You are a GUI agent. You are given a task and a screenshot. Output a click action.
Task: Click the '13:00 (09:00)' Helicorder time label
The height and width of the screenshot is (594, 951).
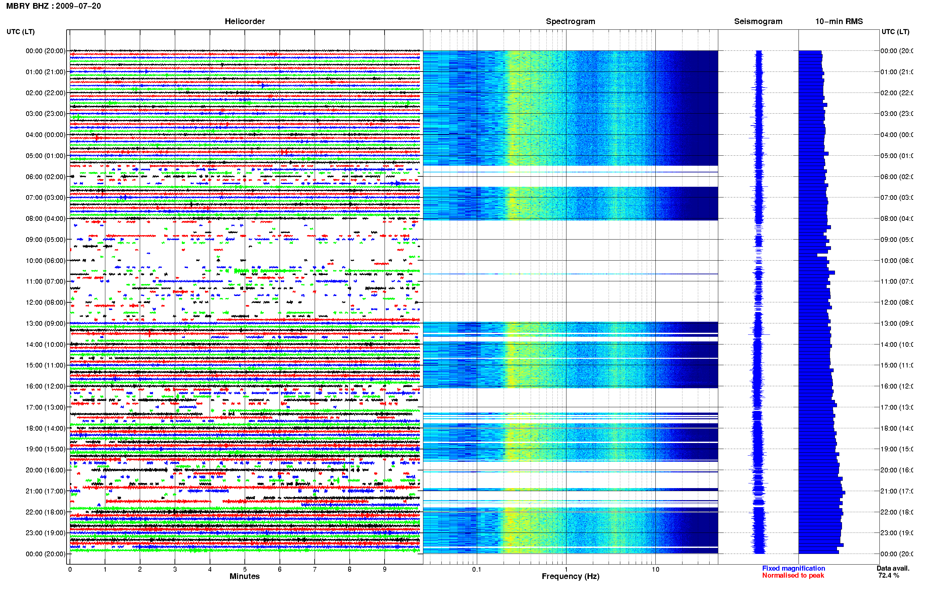45,323
